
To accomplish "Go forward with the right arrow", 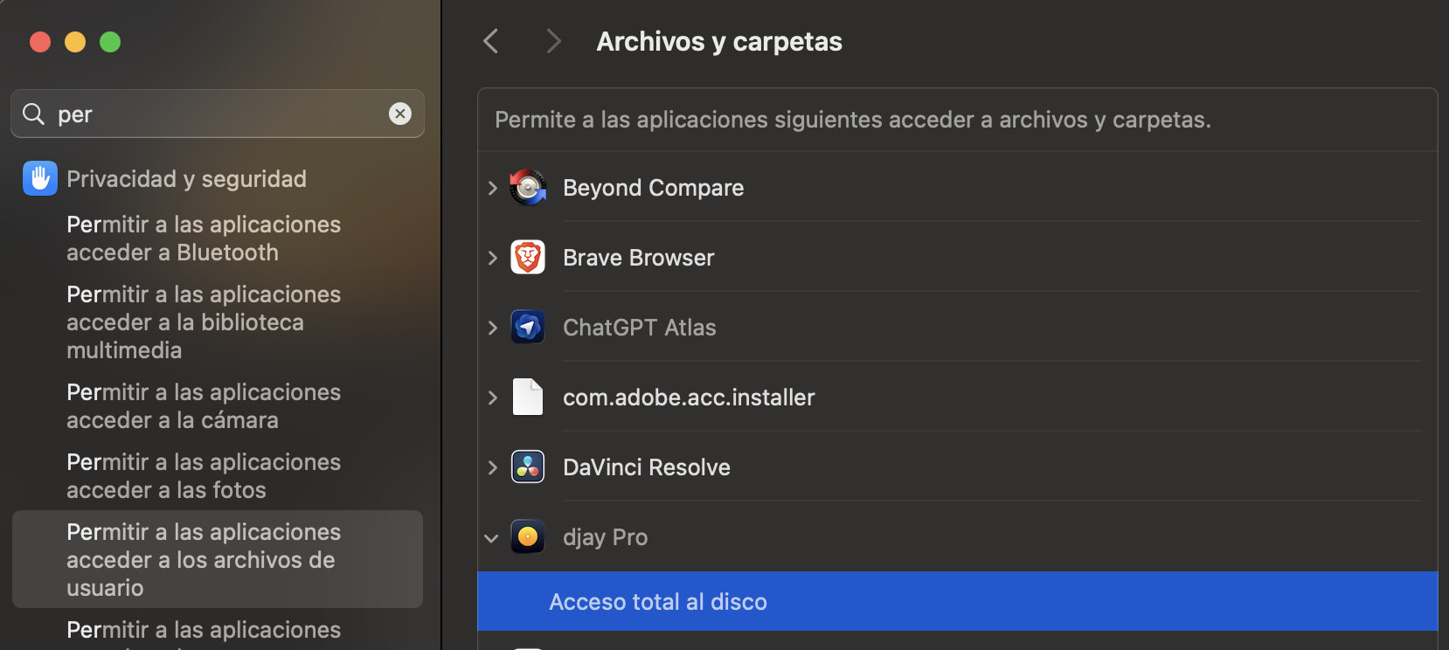I will pos(552,41).
